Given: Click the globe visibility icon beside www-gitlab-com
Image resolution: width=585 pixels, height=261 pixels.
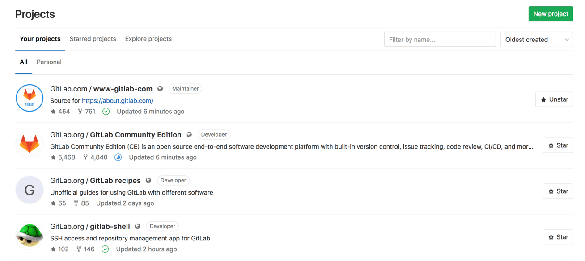Looking at the screenshot, I should tap(160, 88).
